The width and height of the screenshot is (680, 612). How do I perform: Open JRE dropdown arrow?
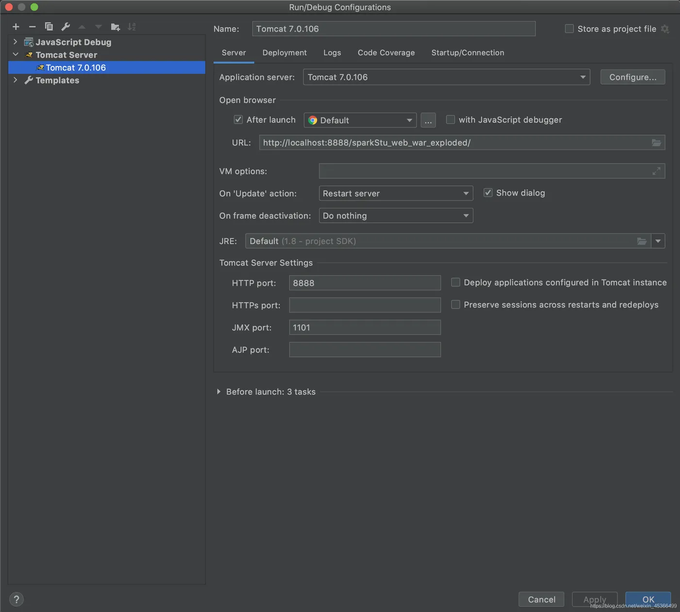pos(658,241)
